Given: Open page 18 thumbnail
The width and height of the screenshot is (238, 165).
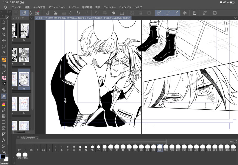Looking at the screenshot, I should point(24,104).
